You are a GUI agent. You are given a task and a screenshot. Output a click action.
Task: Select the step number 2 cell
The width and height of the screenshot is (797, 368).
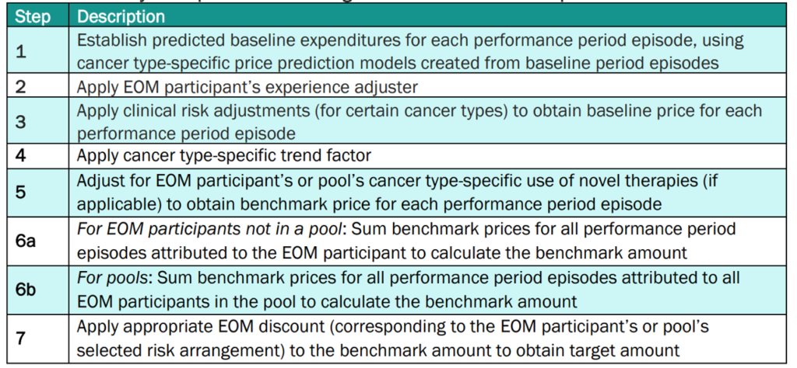pos(22,86)
